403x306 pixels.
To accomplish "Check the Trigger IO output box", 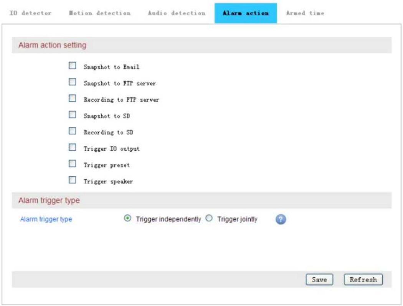I will [x=73, y=147].
